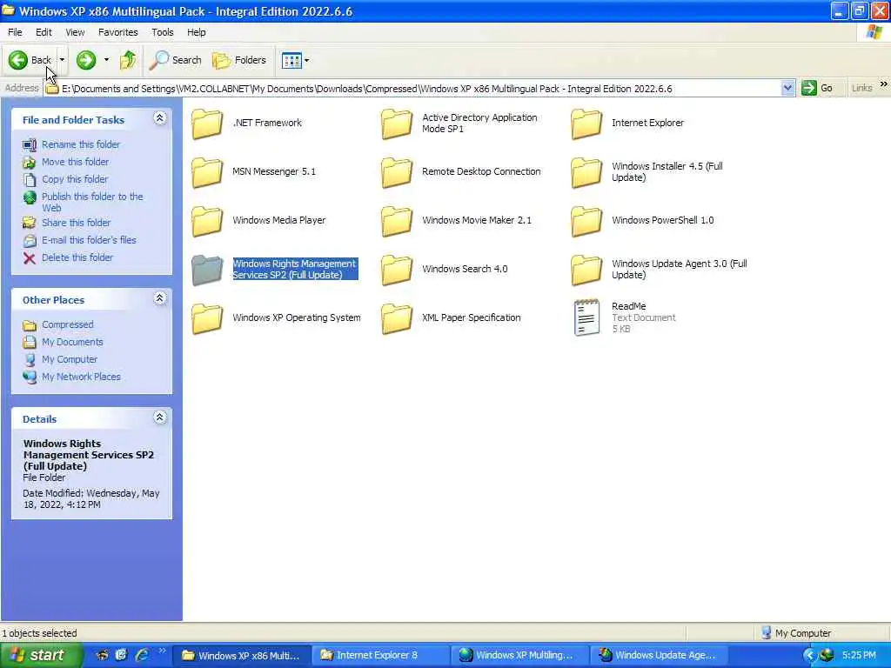Screen dimensions: 891x668
Task: Expand hidden system tray icons arrow
Action: (810, 656)
